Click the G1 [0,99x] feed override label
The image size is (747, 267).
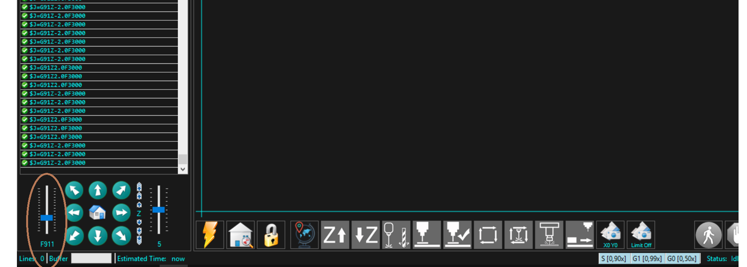(x=647, y=259)
